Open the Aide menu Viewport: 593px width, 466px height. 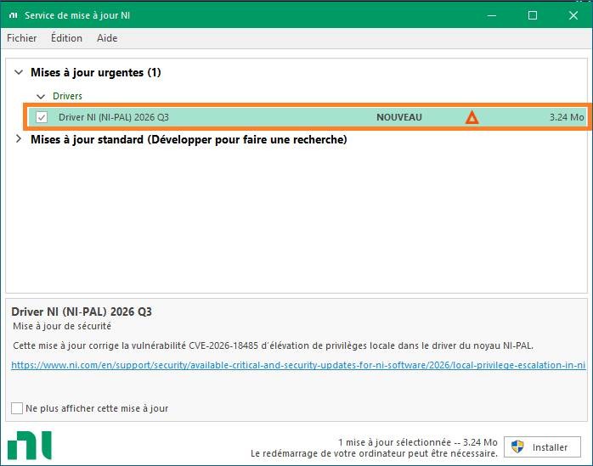pyautogui.click(x=107, y=38)
